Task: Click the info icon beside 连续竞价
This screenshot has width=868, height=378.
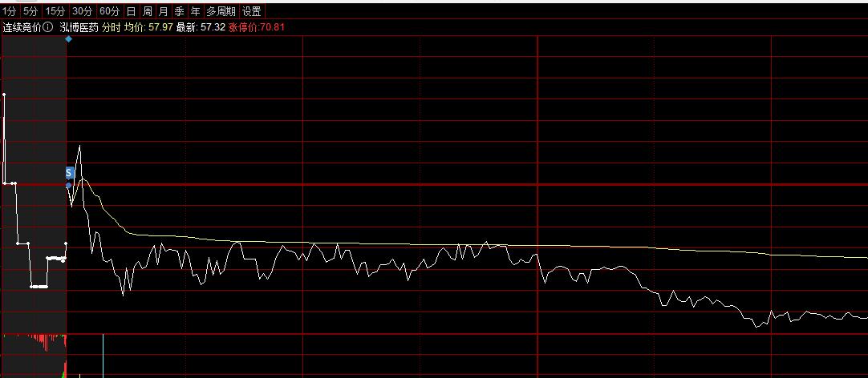Action: point(48,27)
